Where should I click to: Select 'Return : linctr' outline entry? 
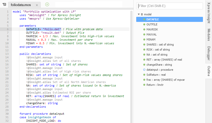tap(154, 85)
